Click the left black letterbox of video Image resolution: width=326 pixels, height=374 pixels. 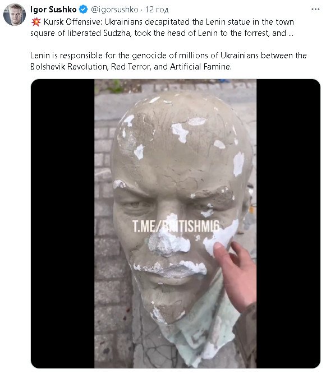tap(62, 224)
